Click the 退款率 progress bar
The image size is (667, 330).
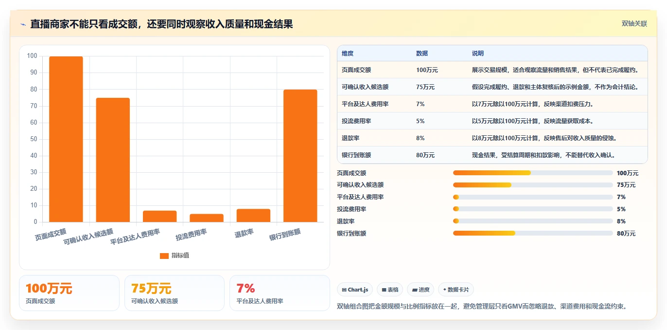point(533,221)
